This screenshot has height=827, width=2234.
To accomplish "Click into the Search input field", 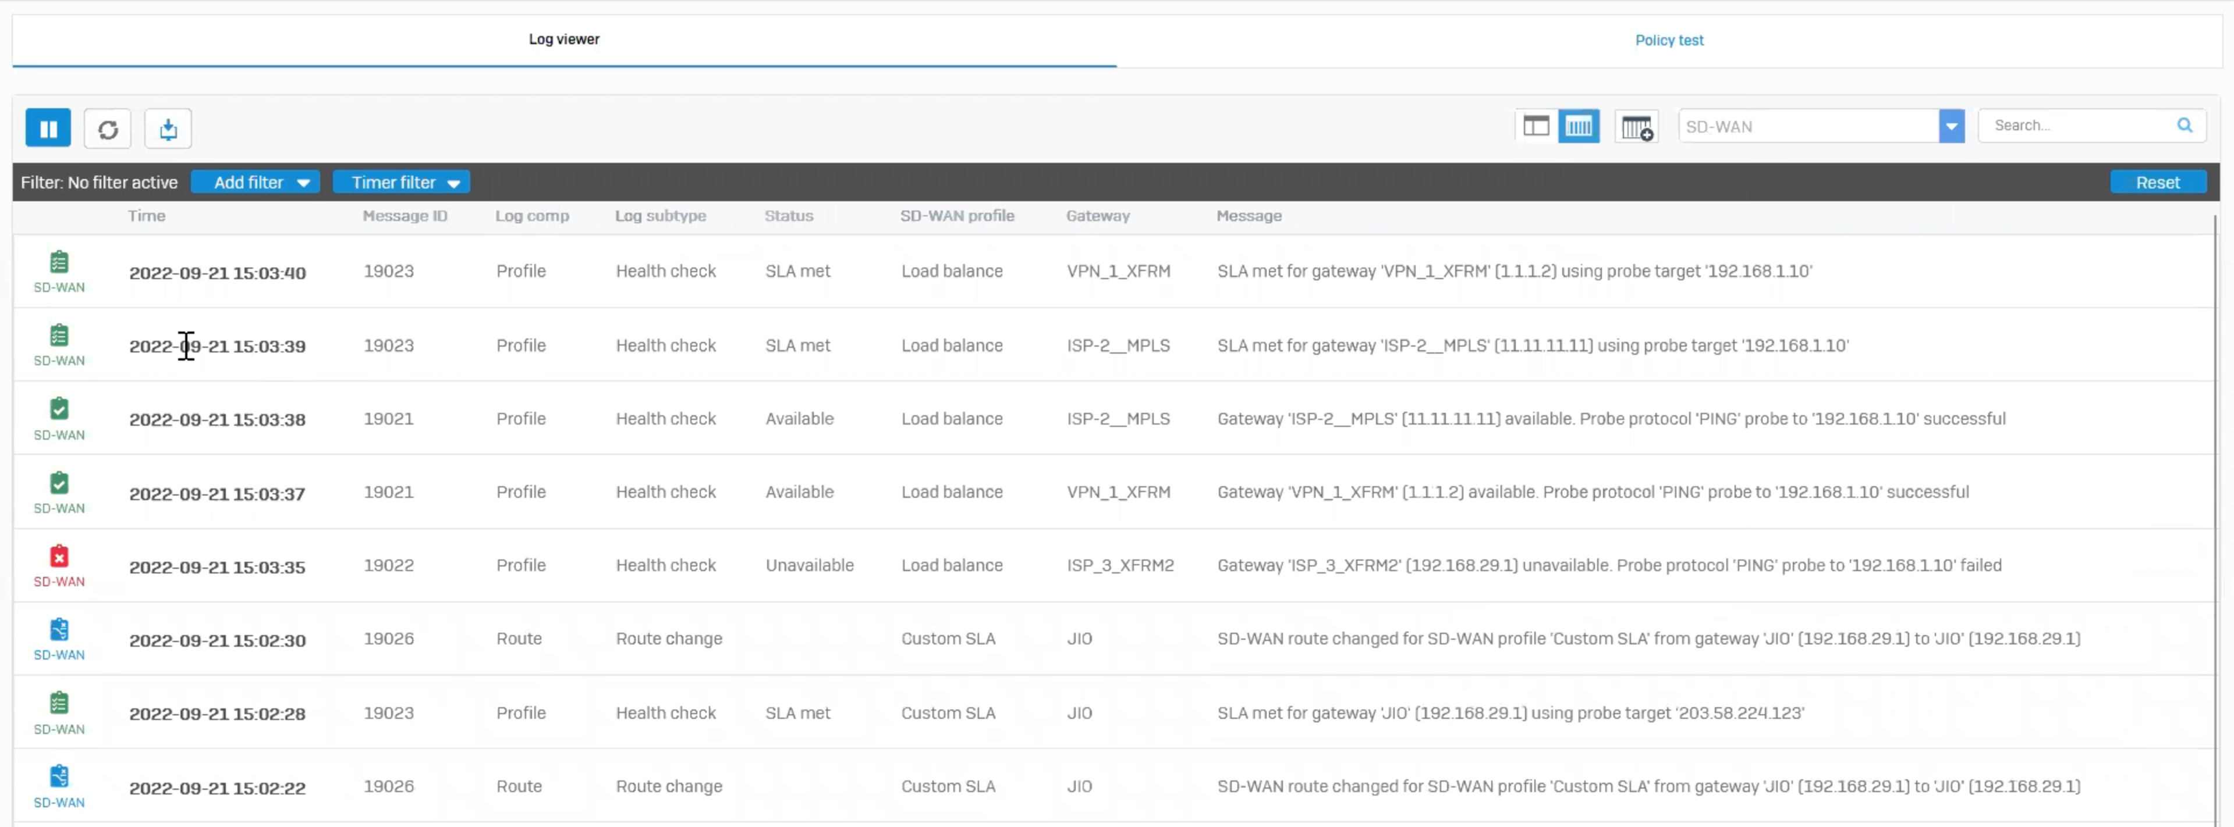I will click(2077, 126).
